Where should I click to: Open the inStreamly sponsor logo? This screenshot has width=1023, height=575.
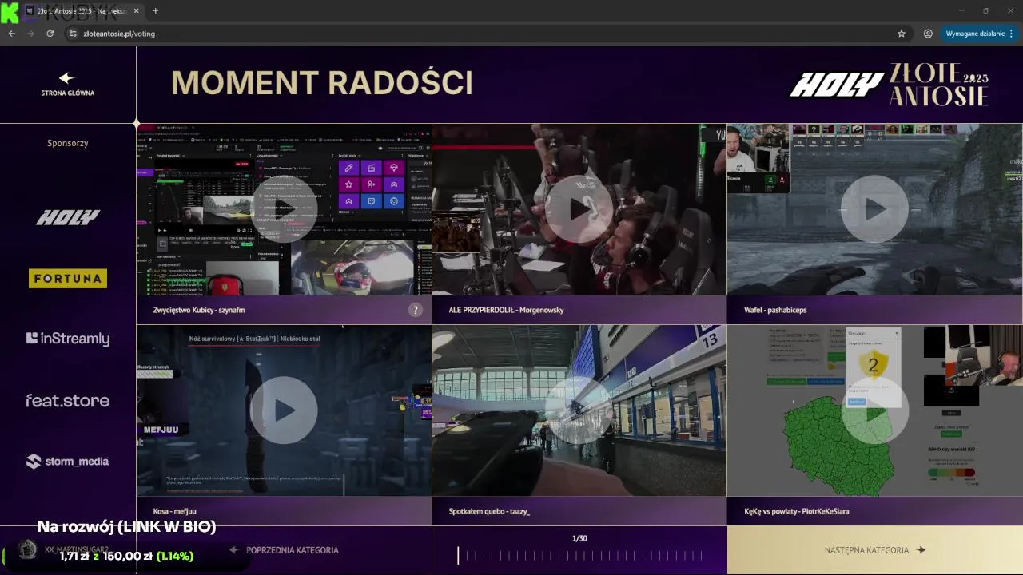[68, 339]
